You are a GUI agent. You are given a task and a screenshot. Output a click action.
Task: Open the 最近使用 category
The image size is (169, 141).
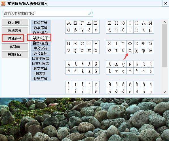tap(15, 22)
